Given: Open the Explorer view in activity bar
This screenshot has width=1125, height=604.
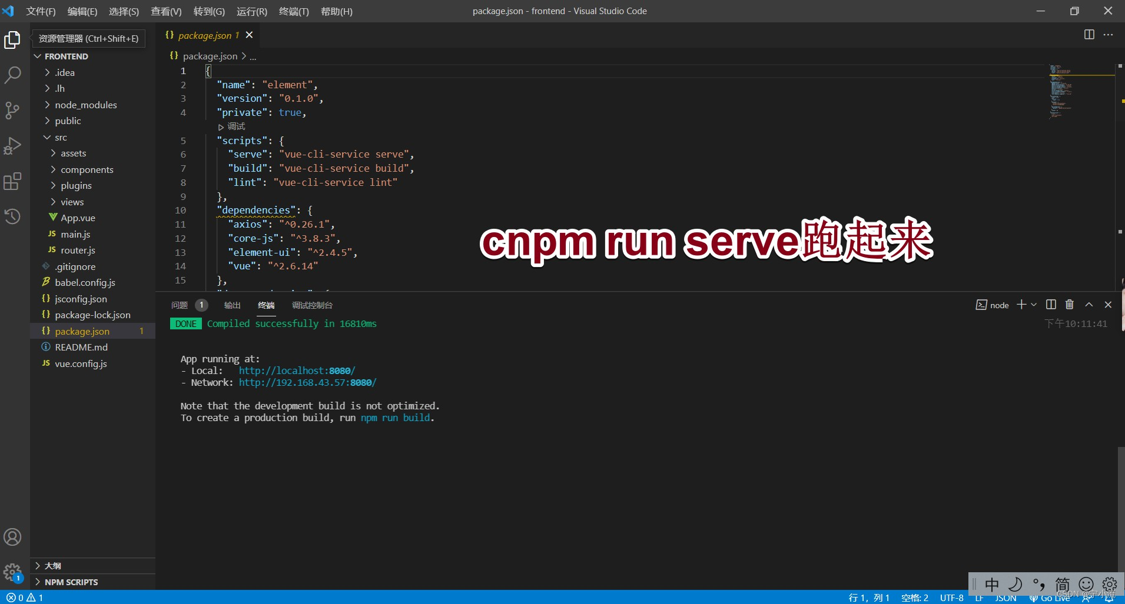Looking at the screenshot, I should (x=12, y=40).
